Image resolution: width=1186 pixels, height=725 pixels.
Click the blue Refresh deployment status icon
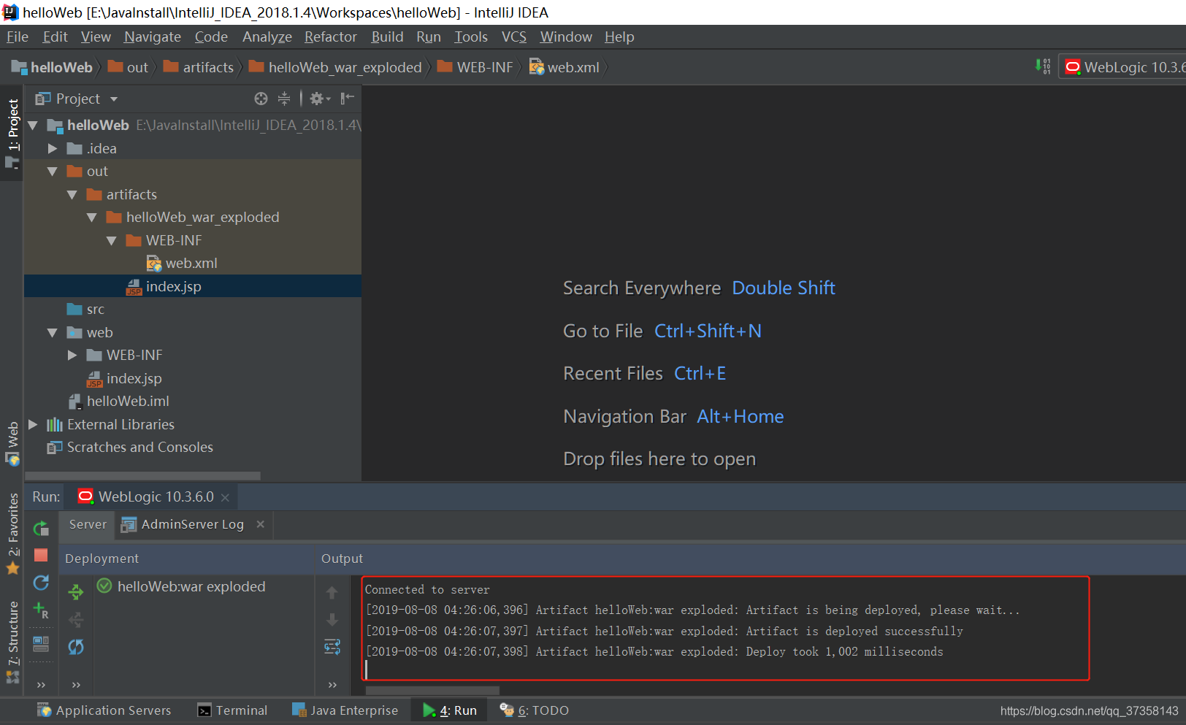(x=76, y=647)
